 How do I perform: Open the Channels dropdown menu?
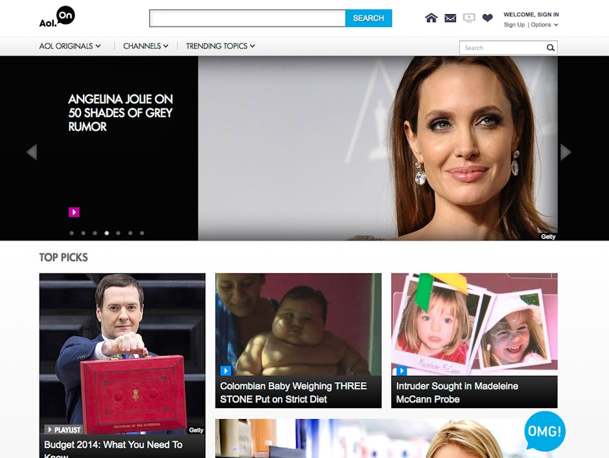click(x=146, y=46)
